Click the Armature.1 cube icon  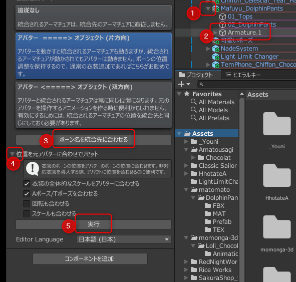click(x=222, y=33)
